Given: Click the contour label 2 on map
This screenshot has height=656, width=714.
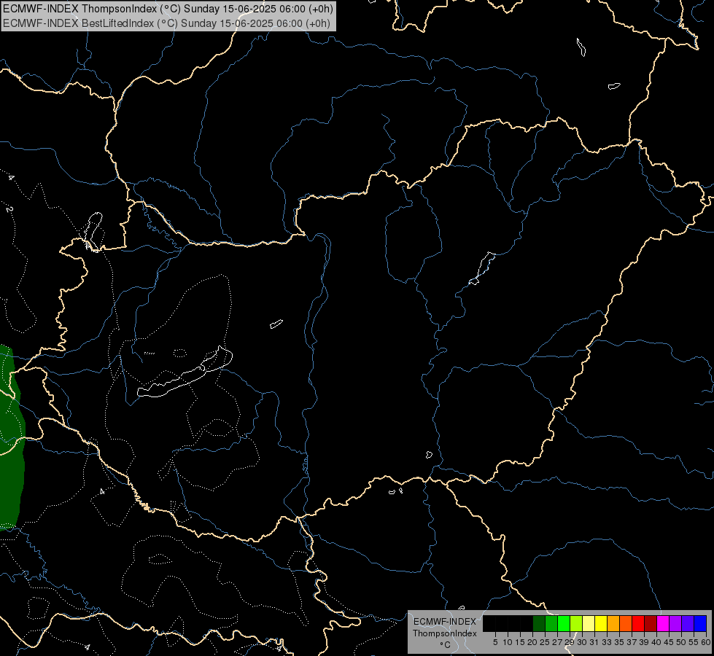Looking at the screenshot, I should pyautogui.click(x=9, y=209).
